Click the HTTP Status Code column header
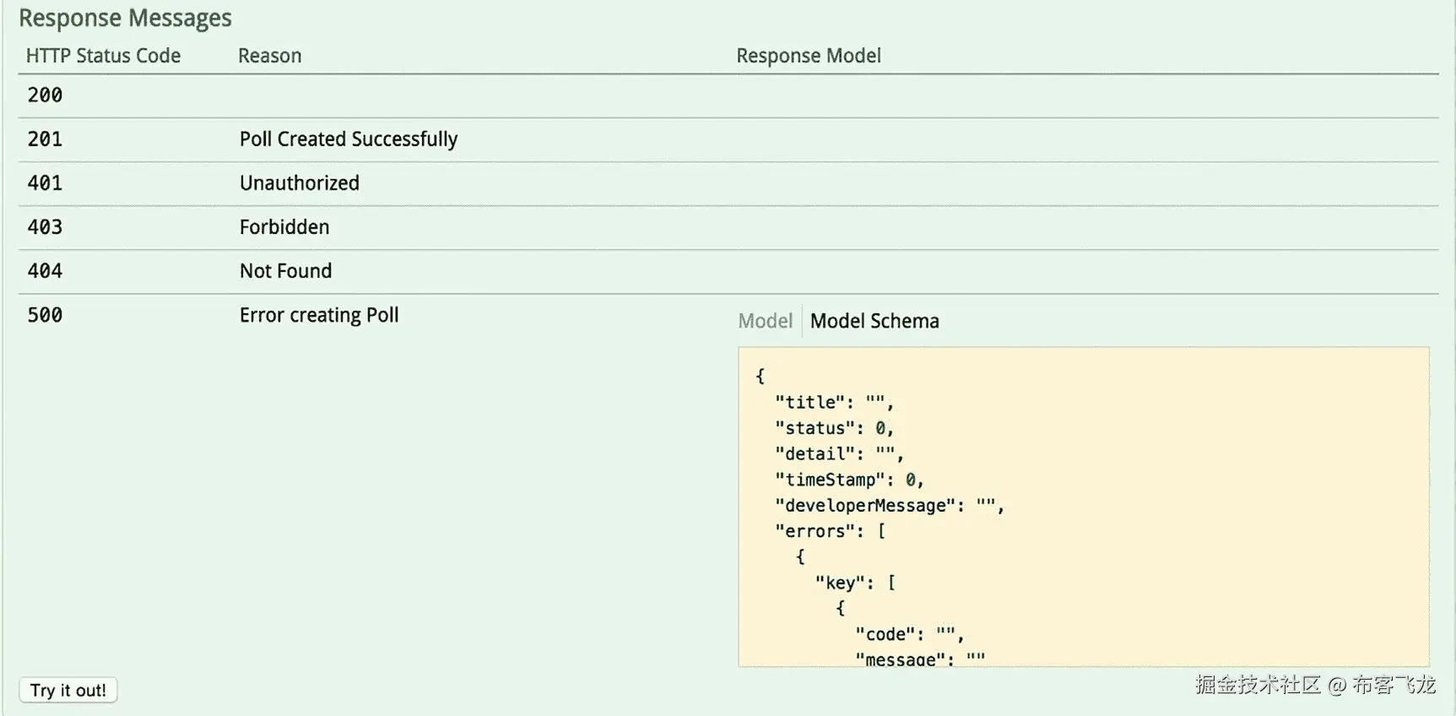Image resolution: width=1456 pixels, height=716 pixels. coord(102,55)
